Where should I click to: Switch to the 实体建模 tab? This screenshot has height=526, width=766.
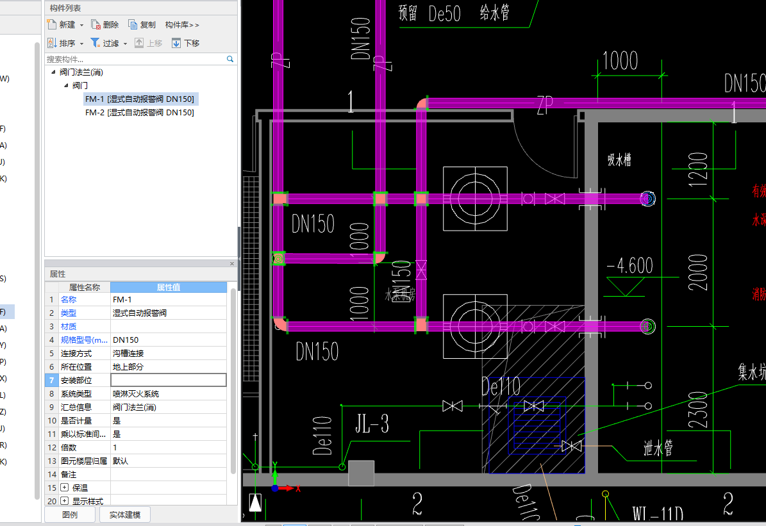tap(124, 514)
